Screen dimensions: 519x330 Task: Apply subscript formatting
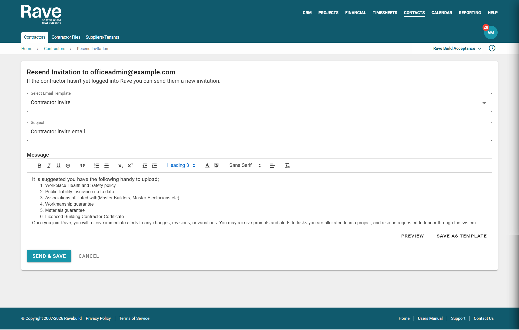point(121,166)
